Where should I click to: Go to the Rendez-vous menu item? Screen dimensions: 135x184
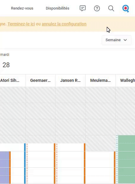pos(22,8)
